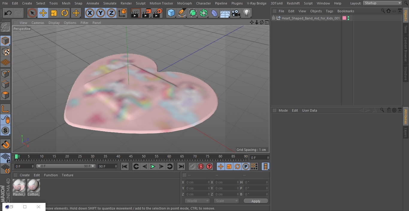This screenshot has height=211, width=409.
Task: Select the Cotton material thumbnail
Action: pyautogui.click(x=33, y=187)
